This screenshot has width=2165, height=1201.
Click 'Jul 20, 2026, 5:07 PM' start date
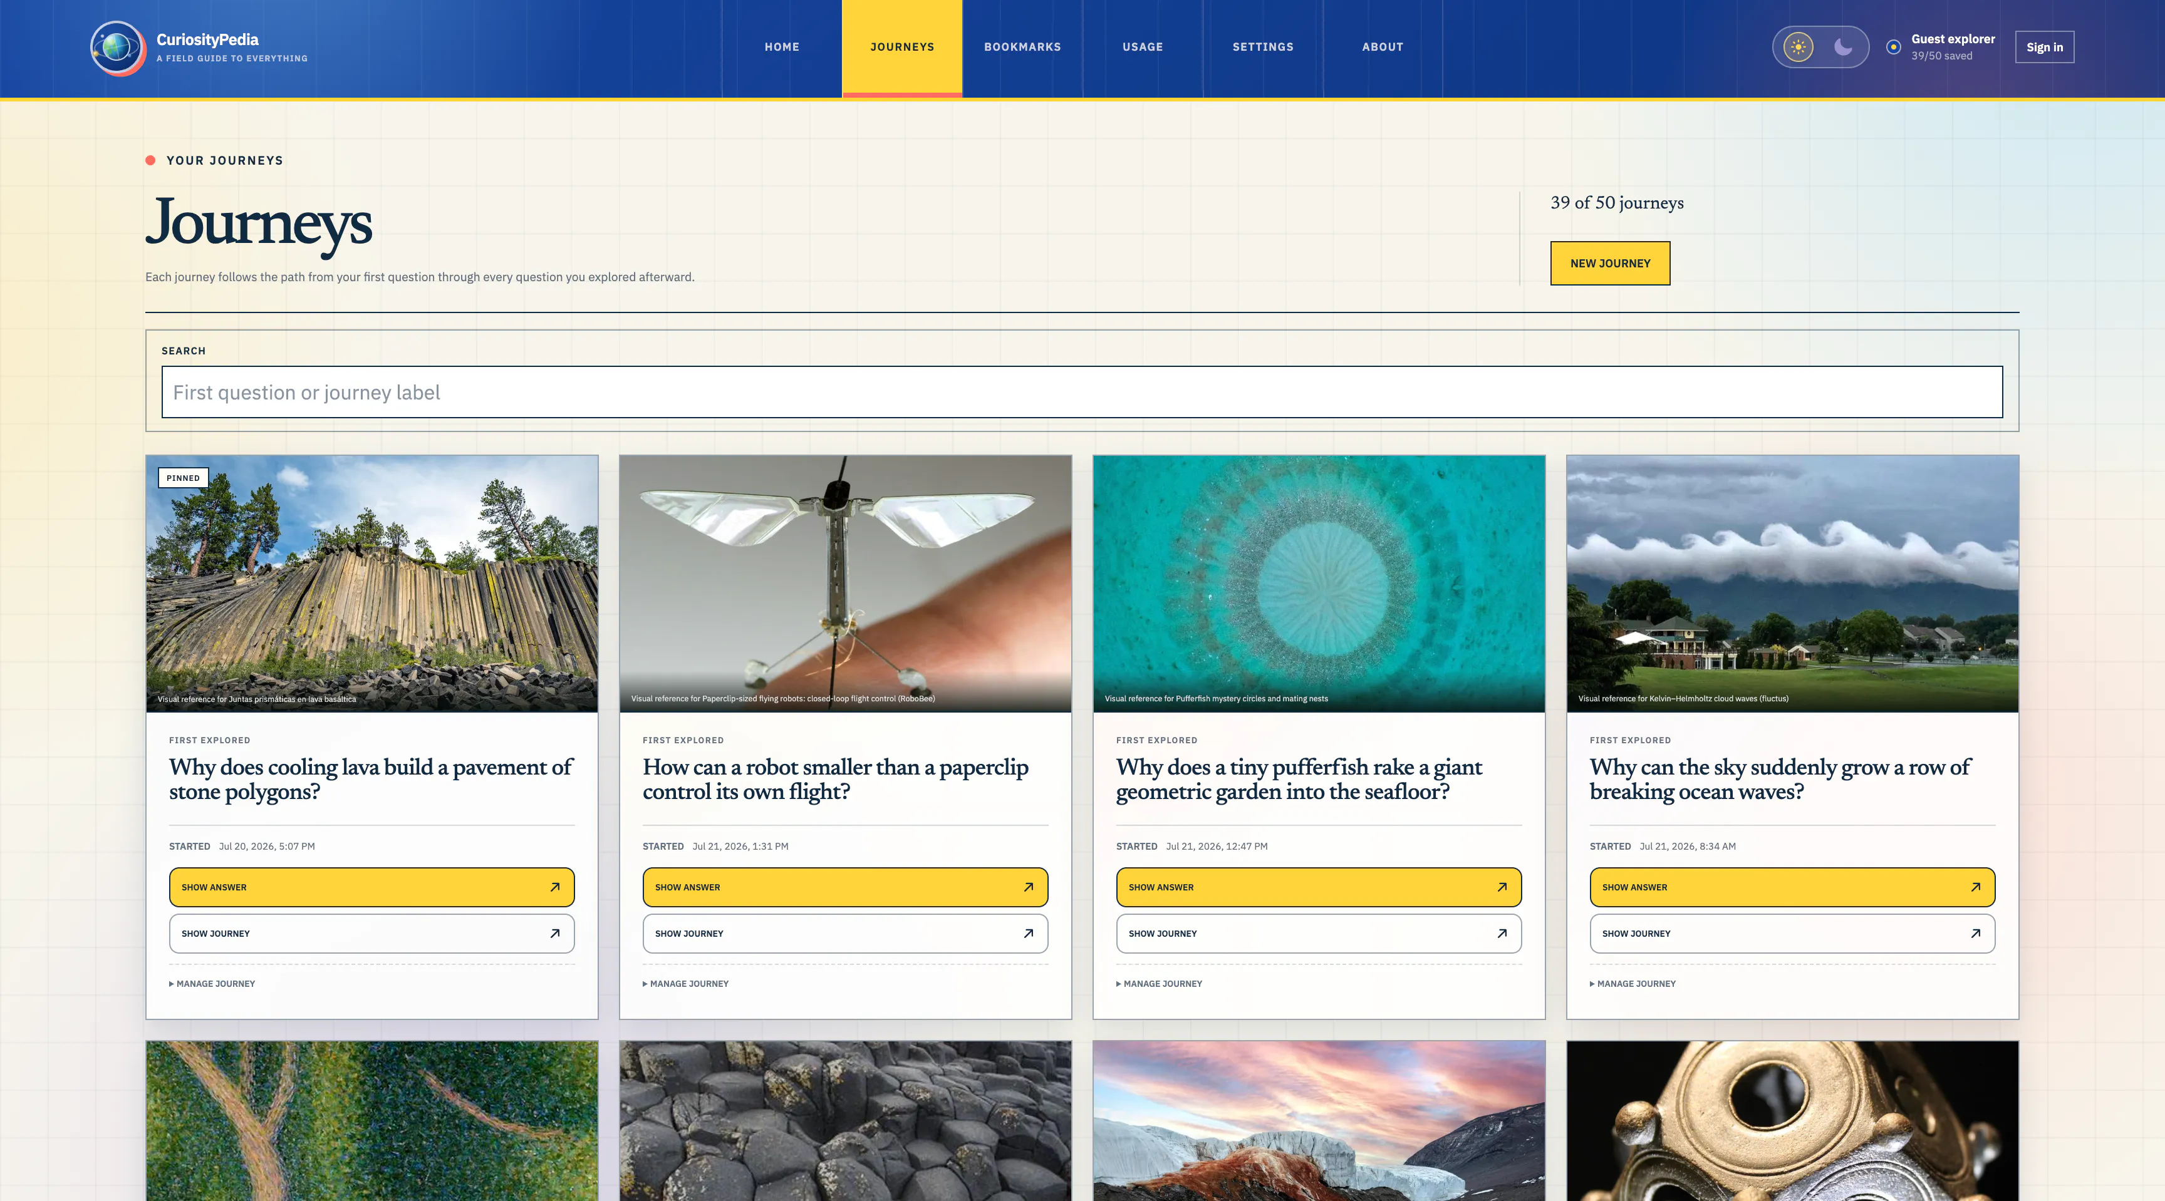point(267,846)
